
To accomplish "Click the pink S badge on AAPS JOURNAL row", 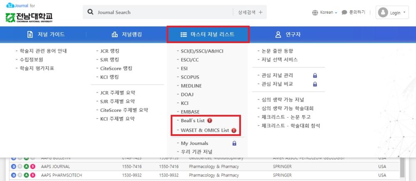I will pyautogui.click(x=32, y=167).
